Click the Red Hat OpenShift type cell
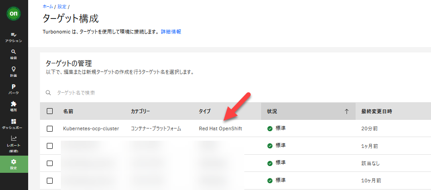The height and width of the screenshot is (190, 431). pos(220,128)
